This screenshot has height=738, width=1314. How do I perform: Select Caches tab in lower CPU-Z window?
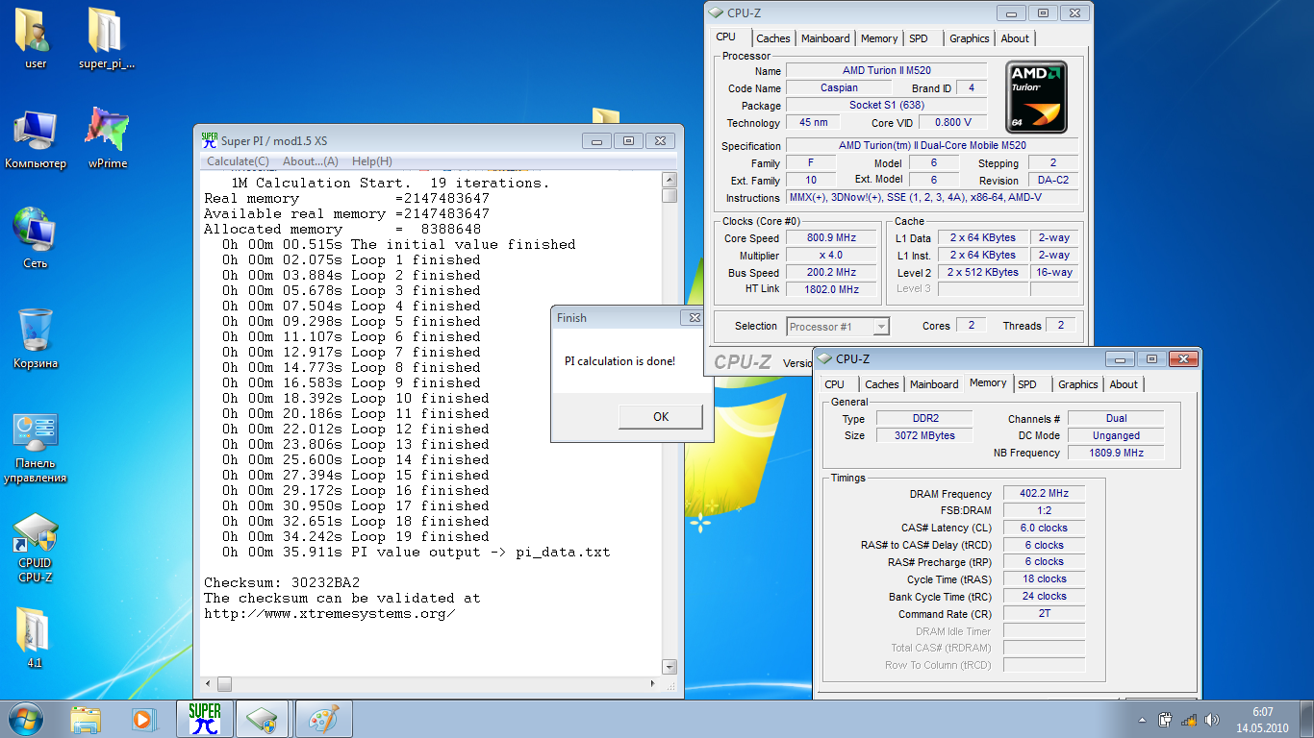tap(881, 384)
